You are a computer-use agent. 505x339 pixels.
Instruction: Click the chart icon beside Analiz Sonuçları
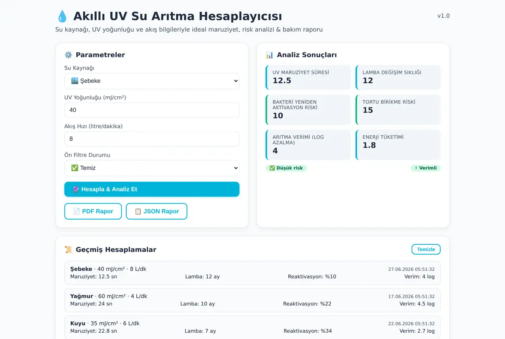tap(269, 55)
